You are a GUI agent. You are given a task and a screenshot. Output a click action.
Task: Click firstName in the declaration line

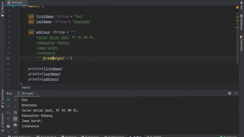[45, 16]
